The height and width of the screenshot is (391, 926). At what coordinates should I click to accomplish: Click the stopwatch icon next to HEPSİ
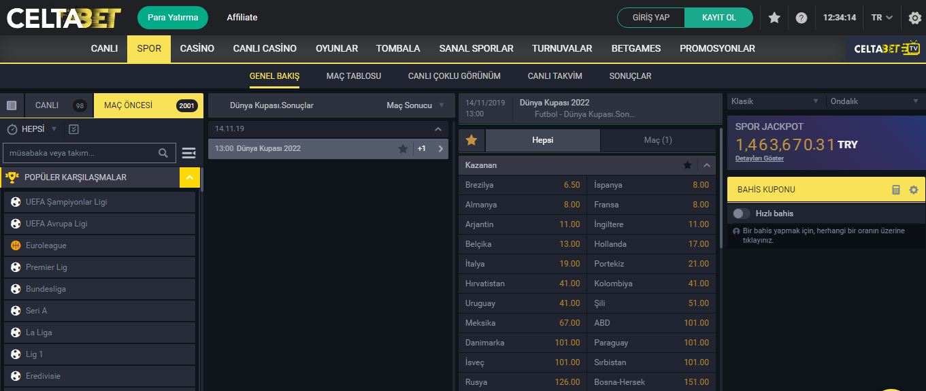[x=12, y=129]
